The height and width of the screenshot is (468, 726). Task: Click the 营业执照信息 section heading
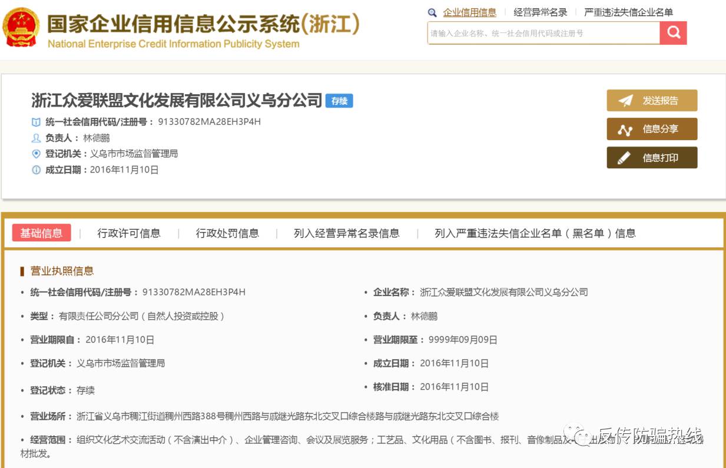[x=62, y=271]
